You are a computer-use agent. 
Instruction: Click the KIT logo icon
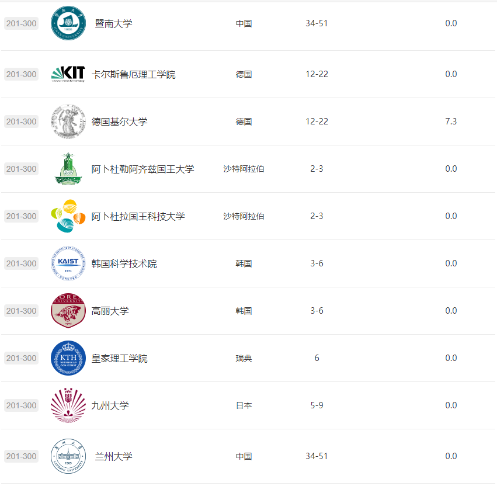coord(68,74)
